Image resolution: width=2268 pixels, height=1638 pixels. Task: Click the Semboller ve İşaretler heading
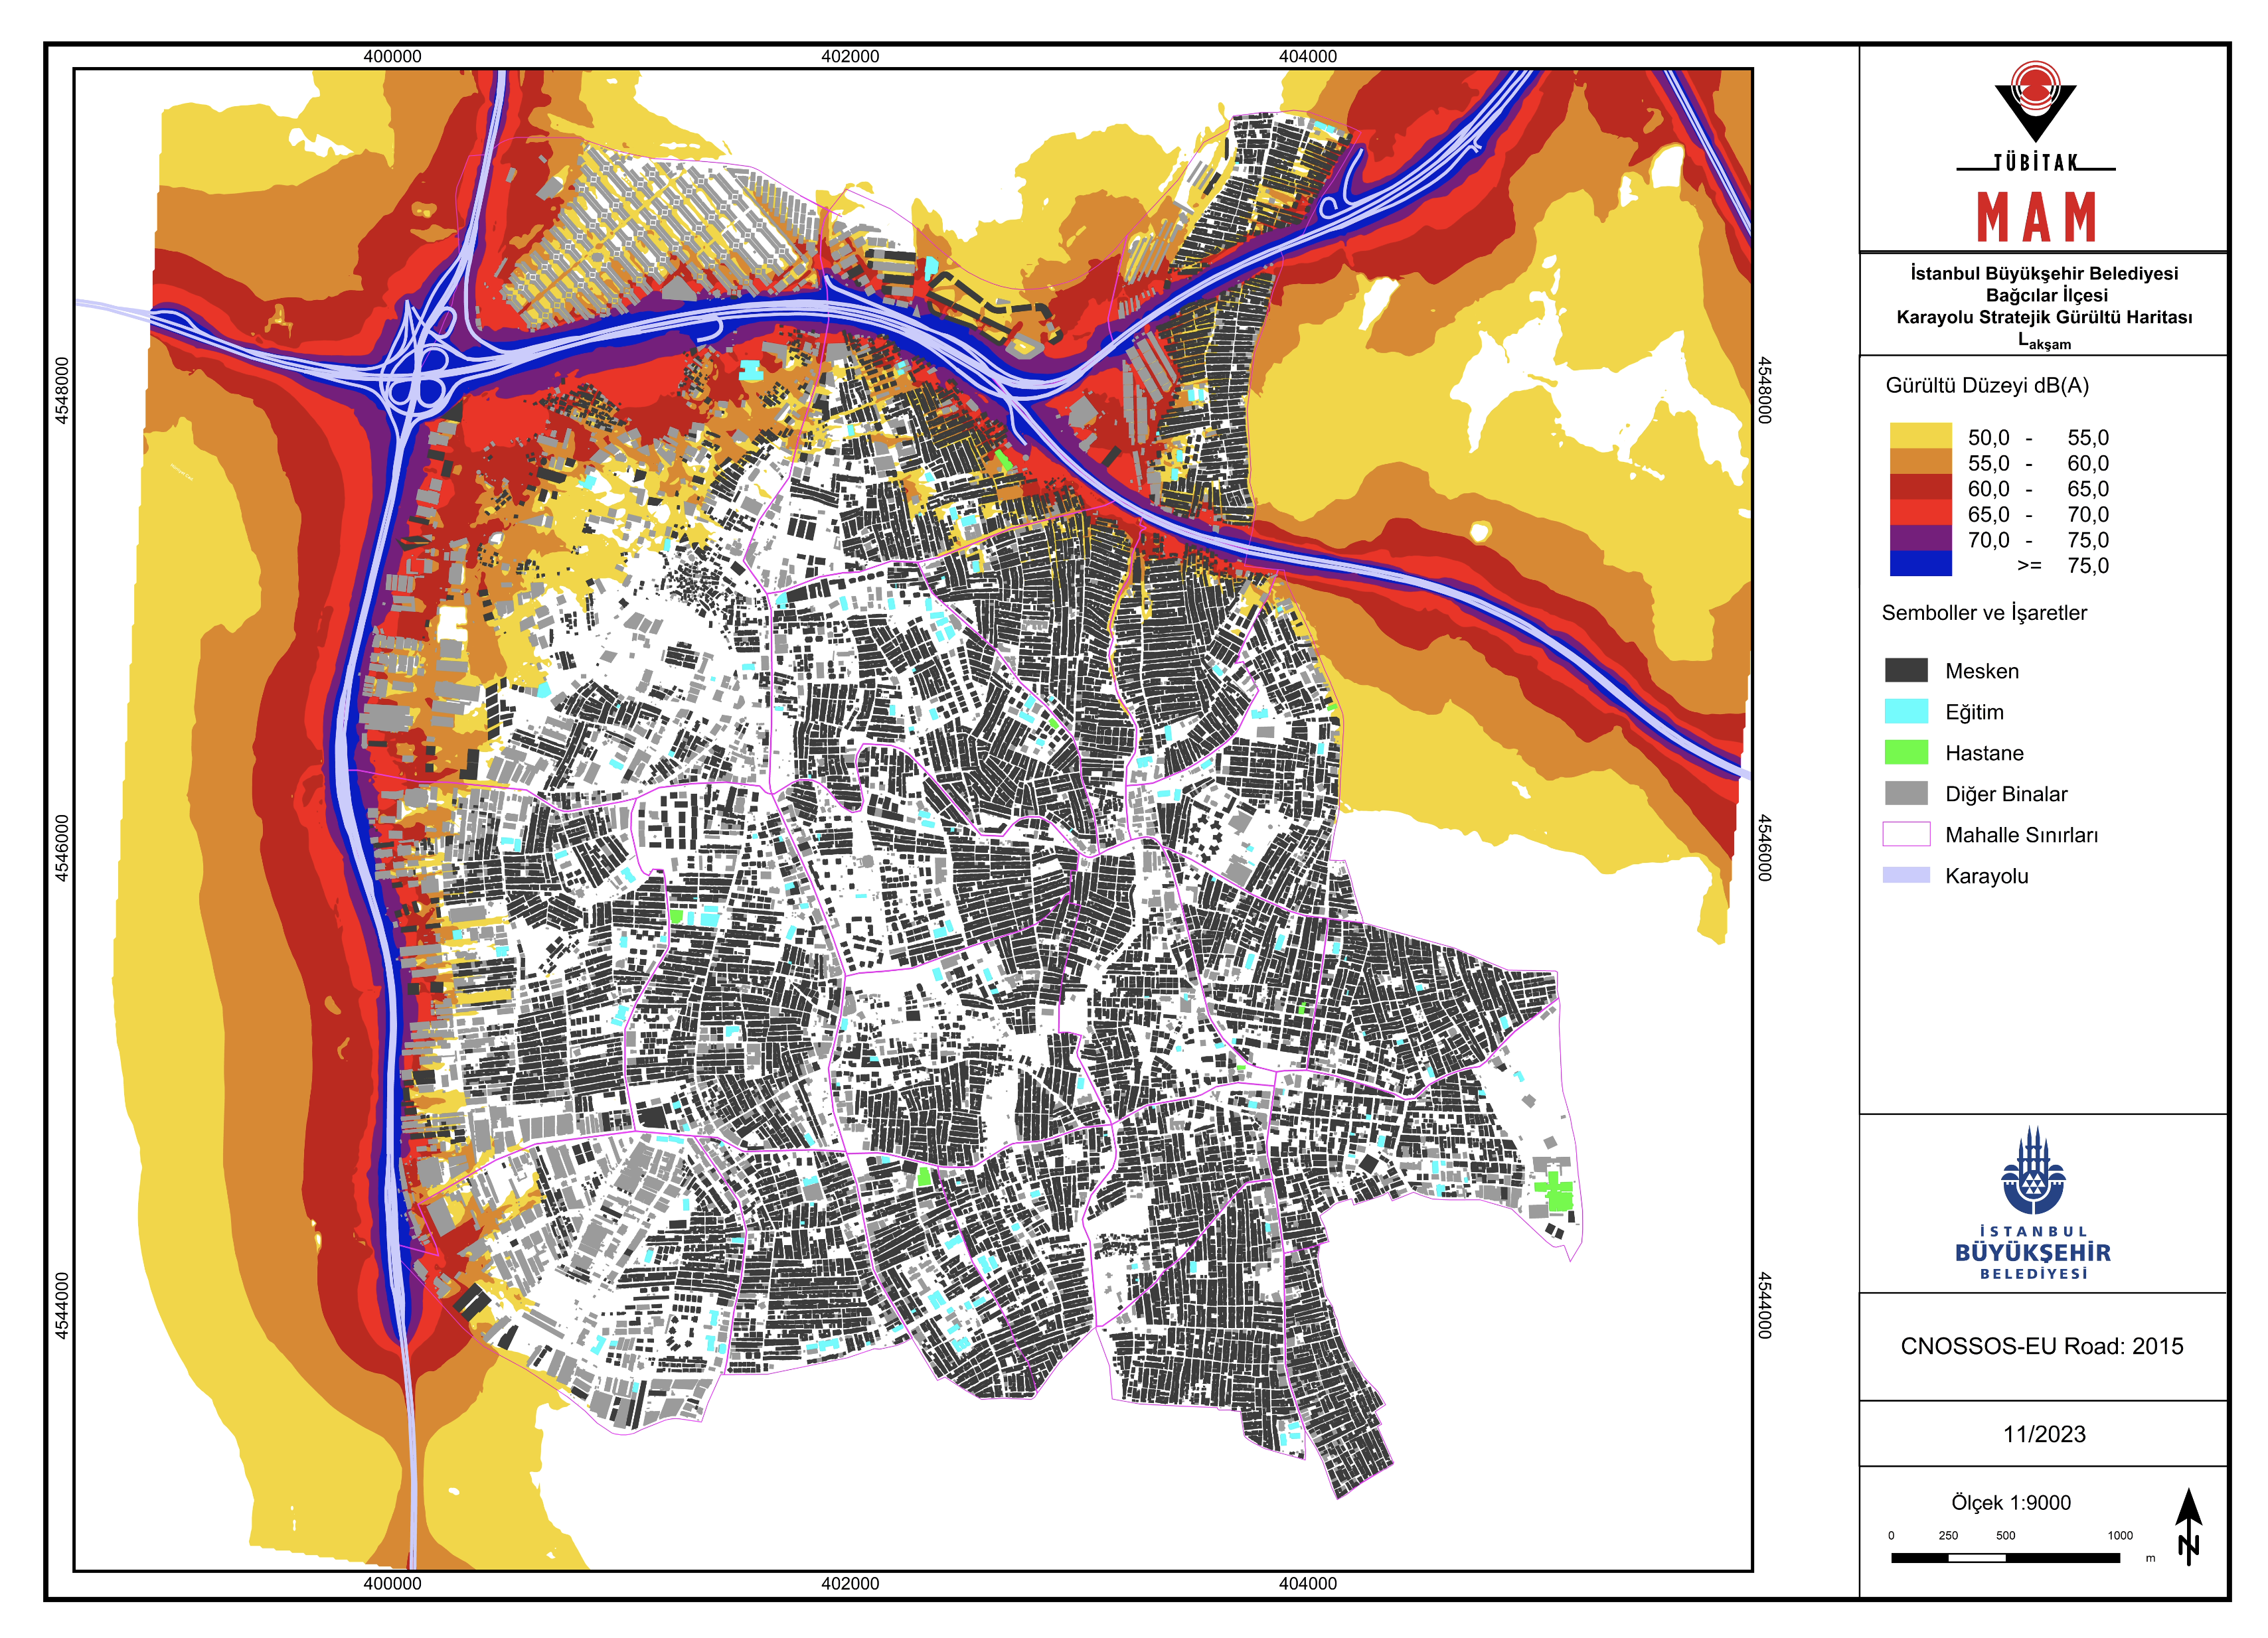tap(1984, 613)
